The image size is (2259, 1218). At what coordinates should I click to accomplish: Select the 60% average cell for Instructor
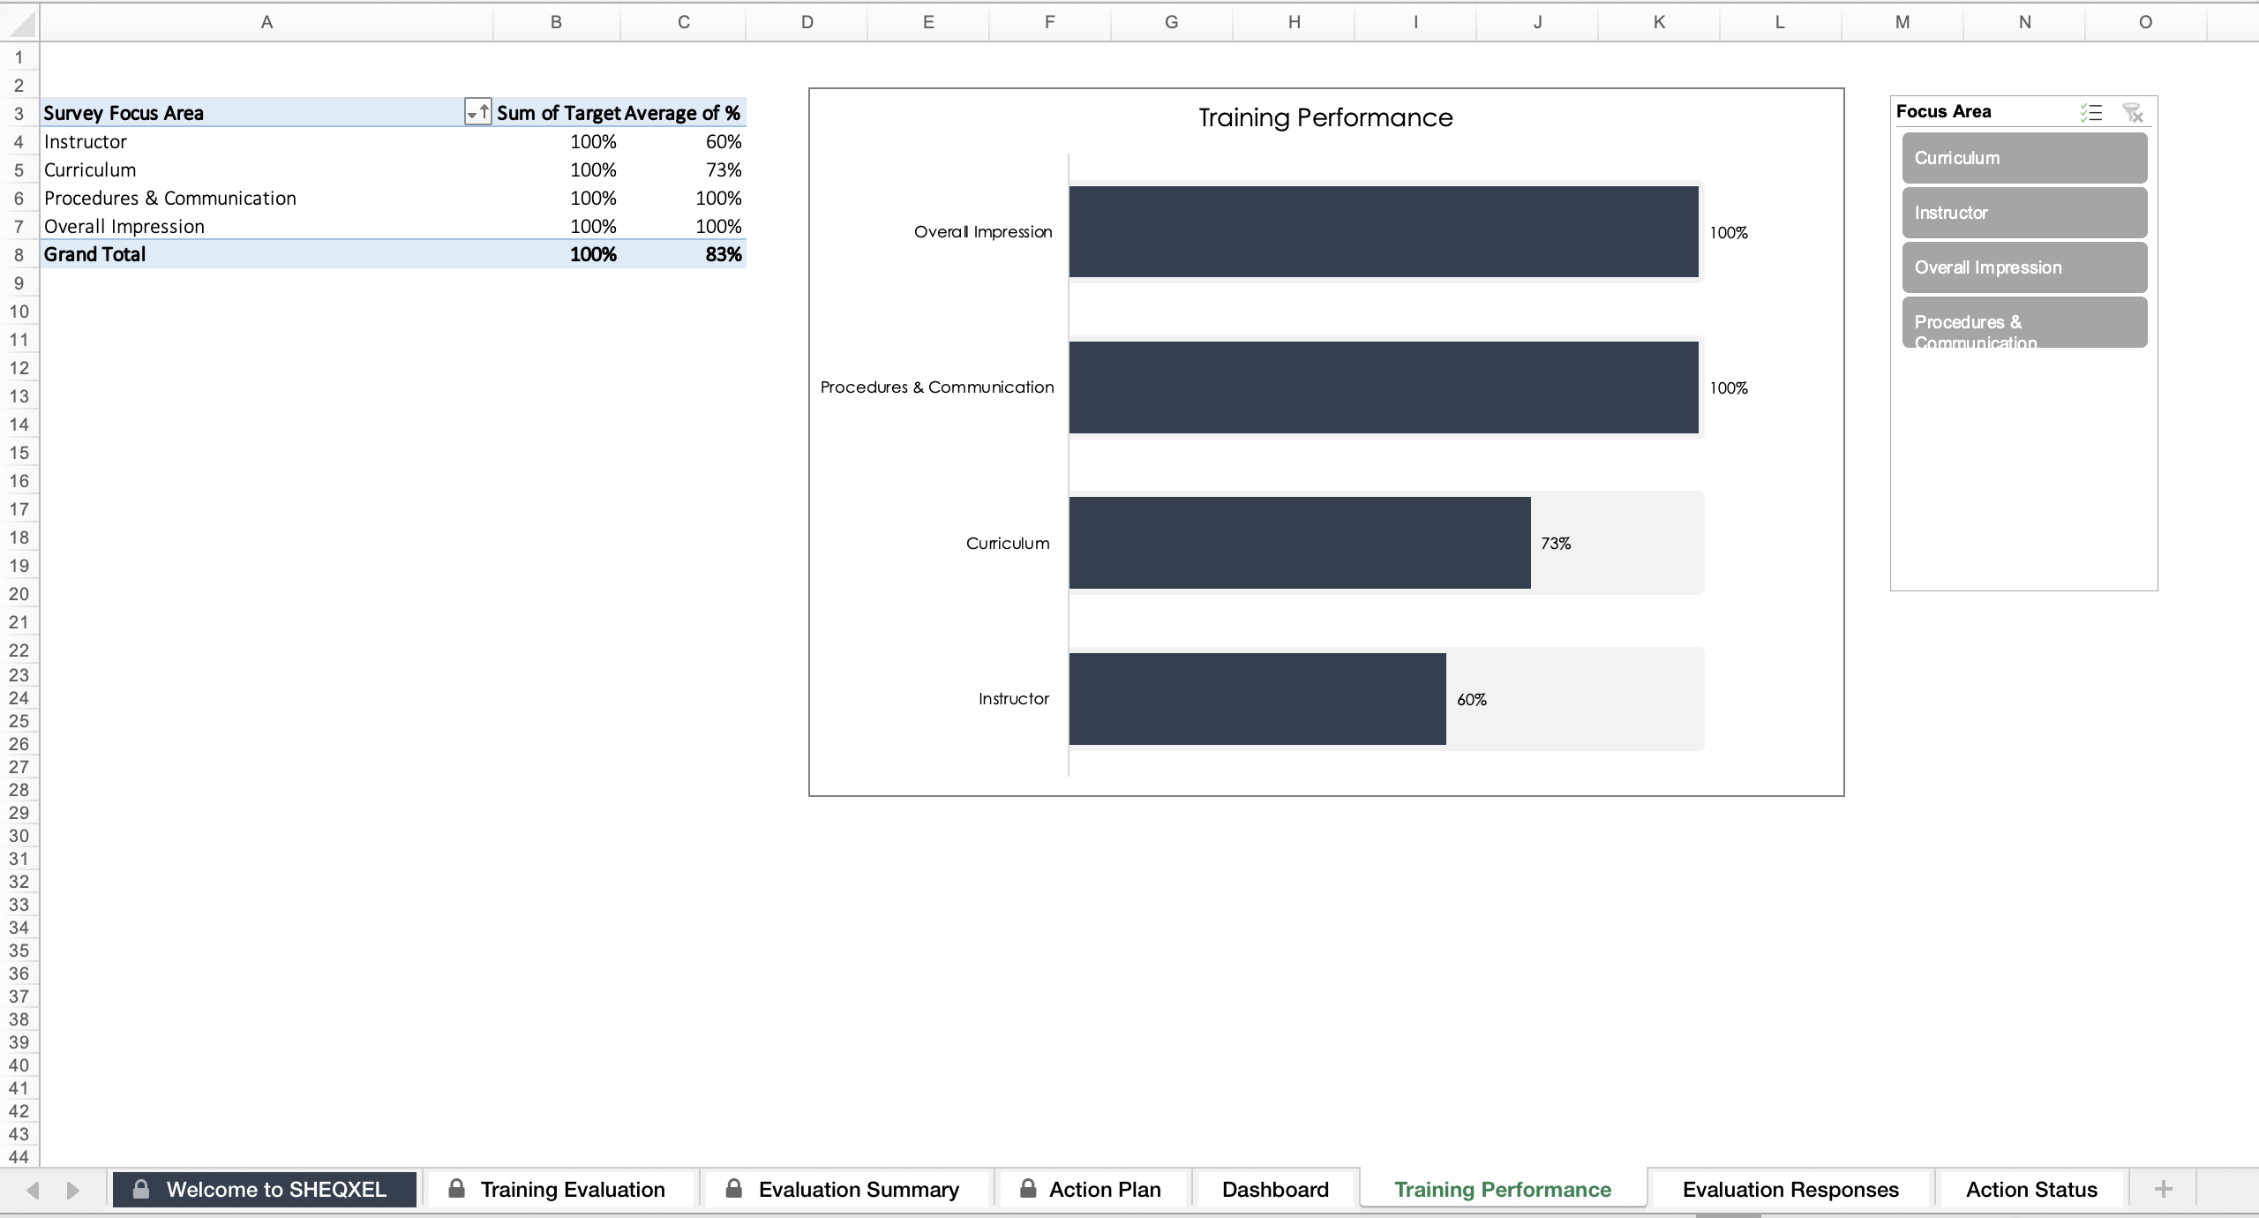pyautogui.click(x=683, y=141)
